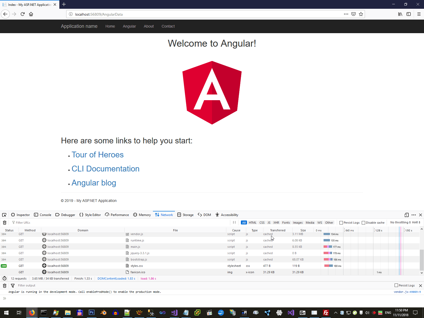Open the Firefox hamburger menu

[x=419, y=14]
